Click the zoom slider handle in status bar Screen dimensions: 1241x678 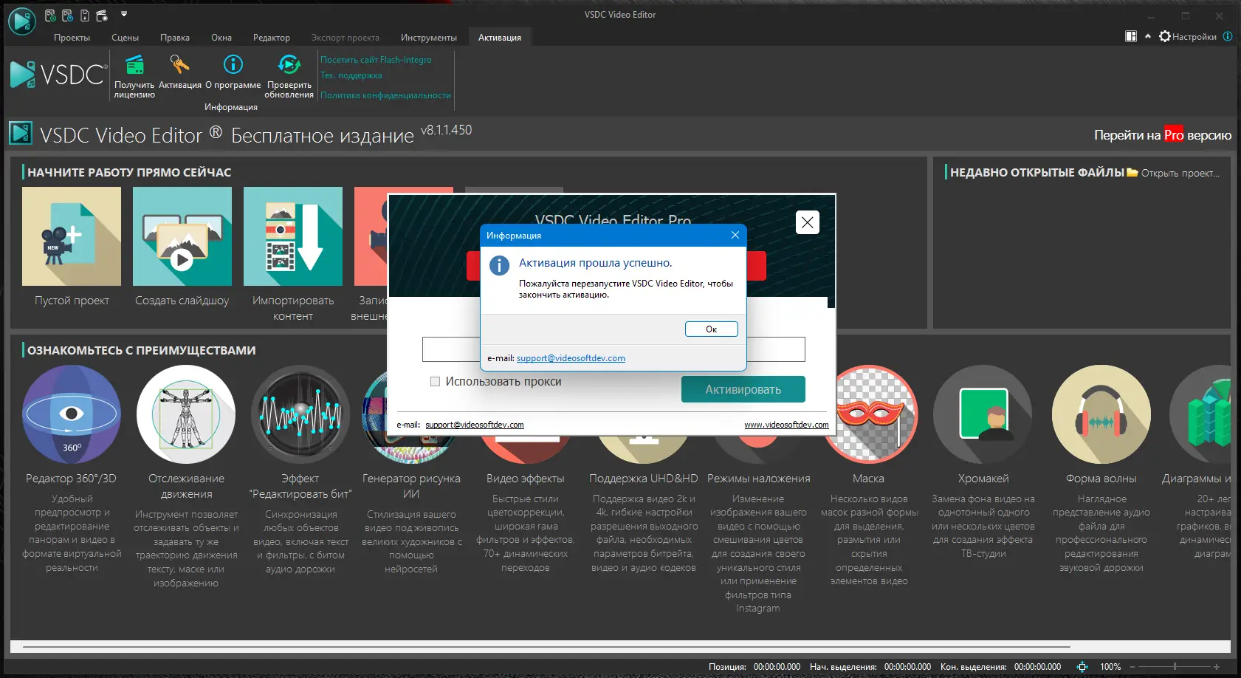point(1175,666)
